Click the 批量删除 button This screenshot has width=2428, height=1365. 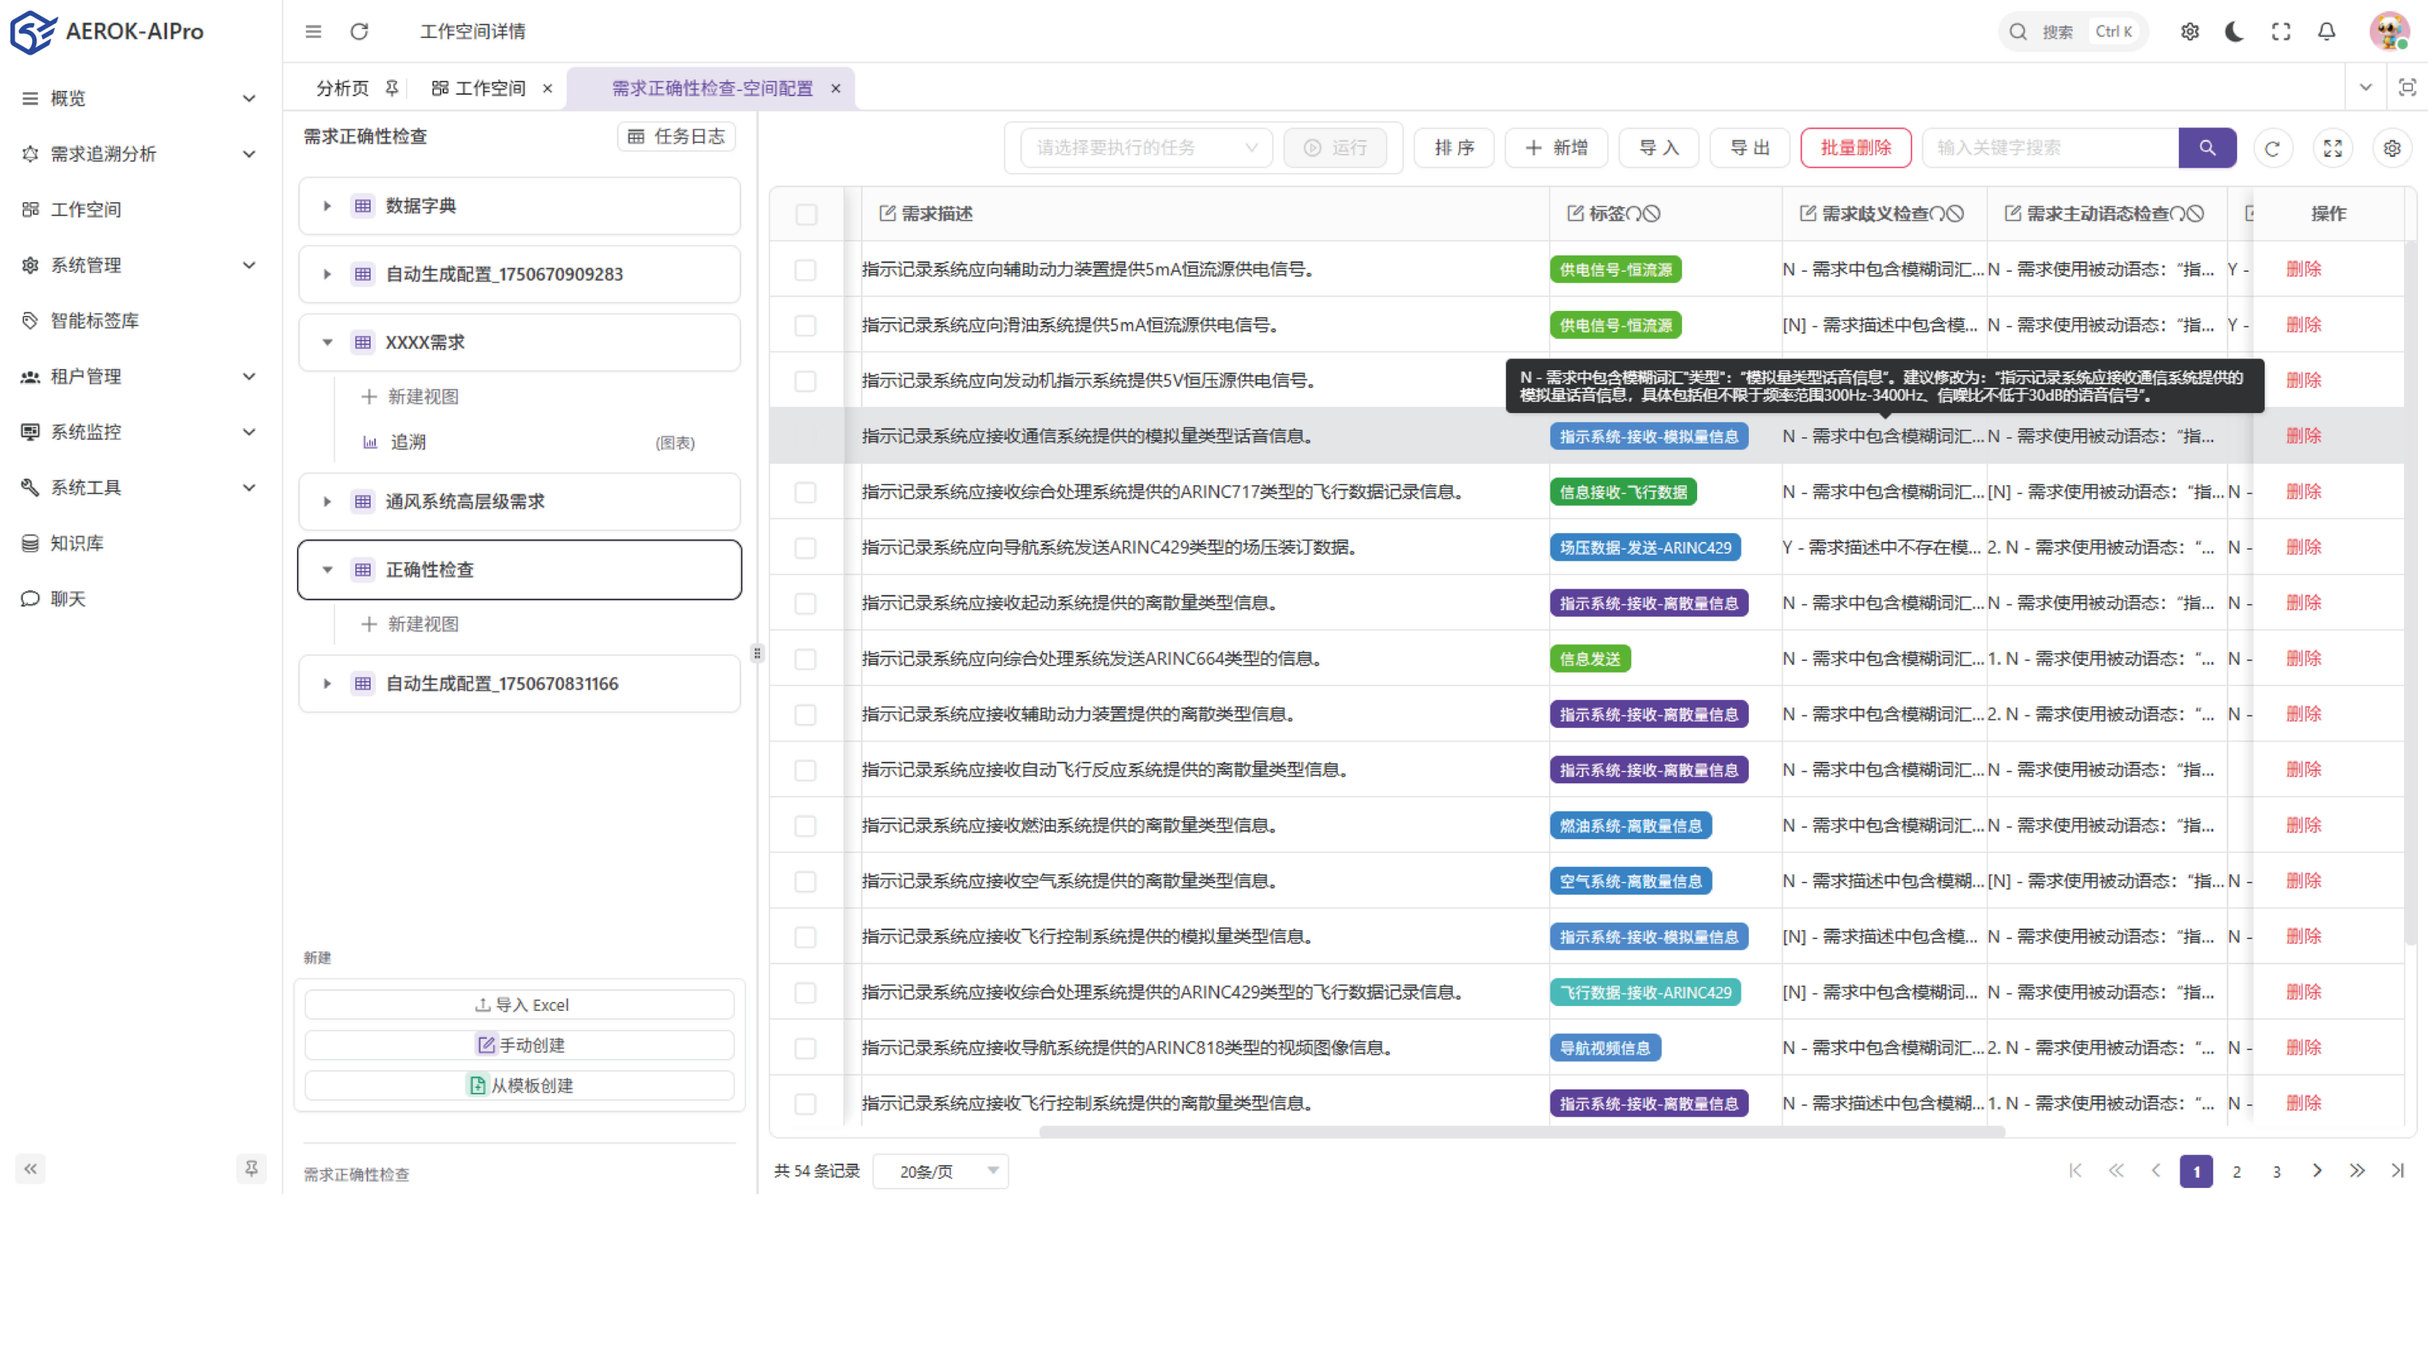[1855, 148]
